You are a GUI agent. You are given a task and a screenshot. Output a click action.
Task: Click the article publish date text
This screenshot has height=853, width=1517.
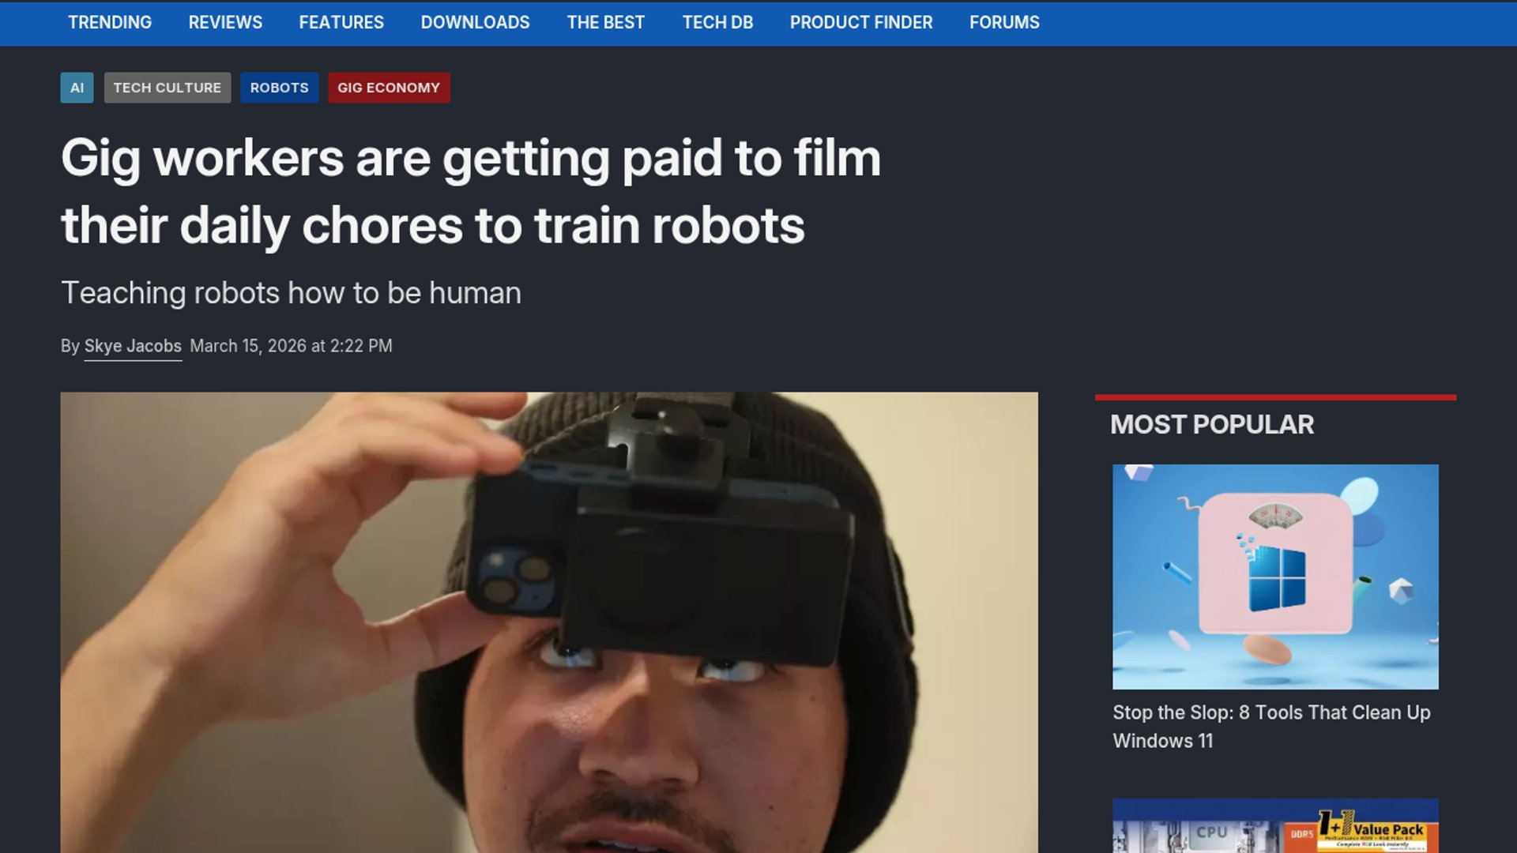click(291, 346)
